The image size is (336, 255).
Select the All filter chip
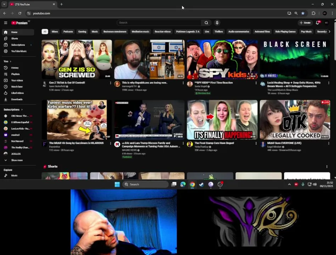[45, 32]
